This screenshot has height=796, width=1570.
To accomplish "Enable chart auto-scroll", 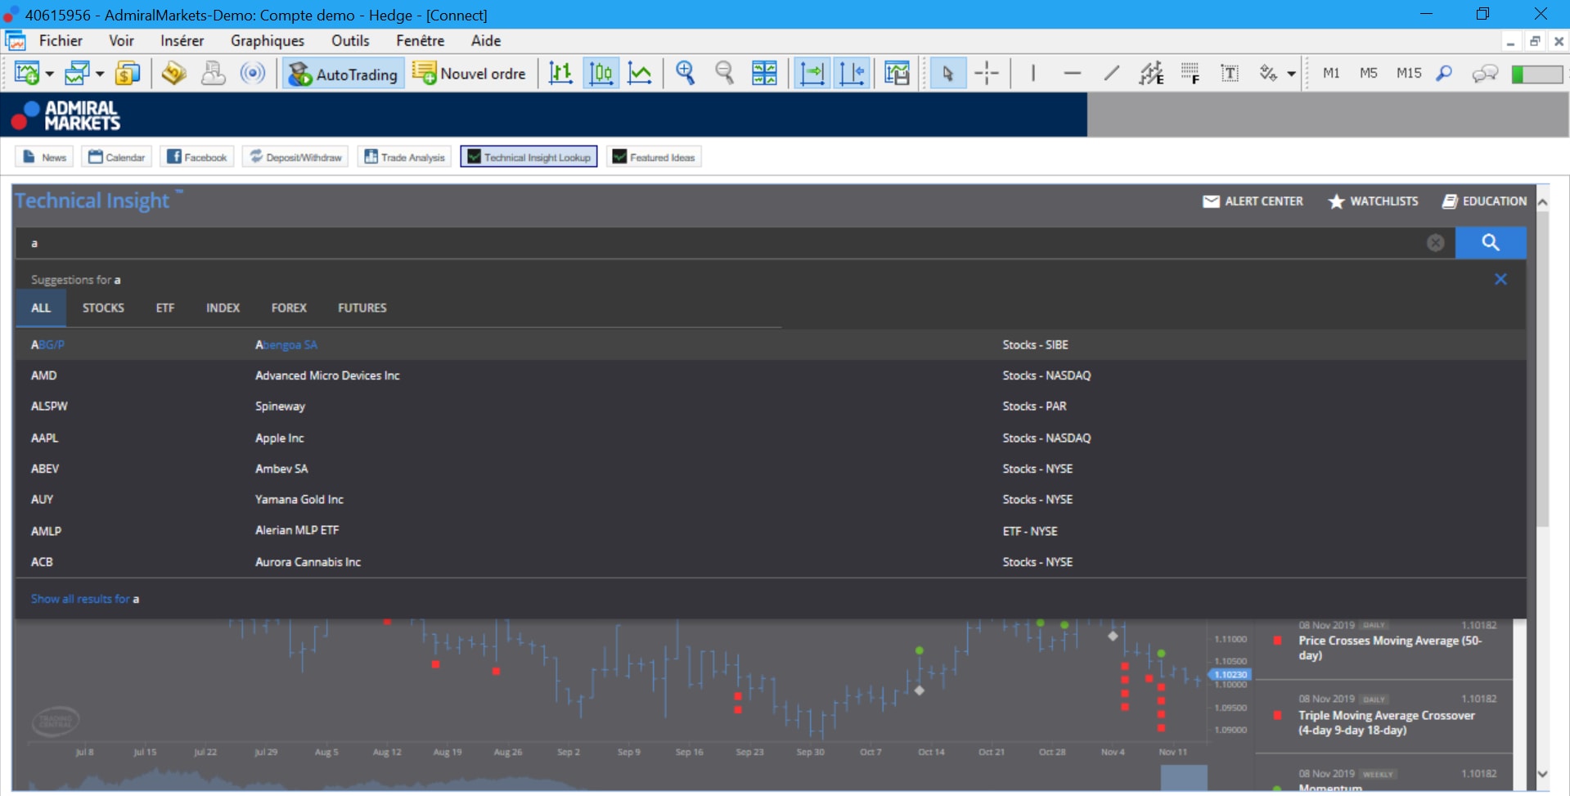I will [812, 73].
